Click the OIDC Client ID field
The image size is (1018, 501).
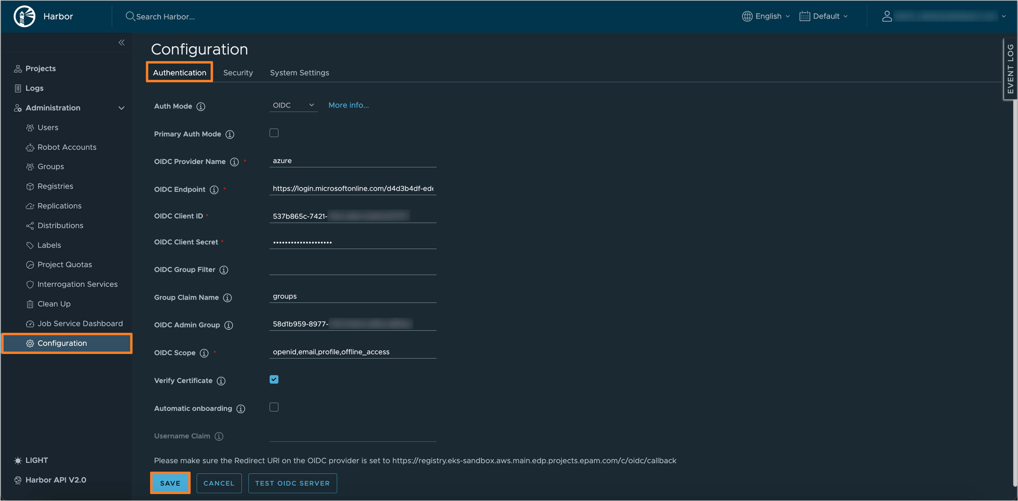(x=353, y=216)
